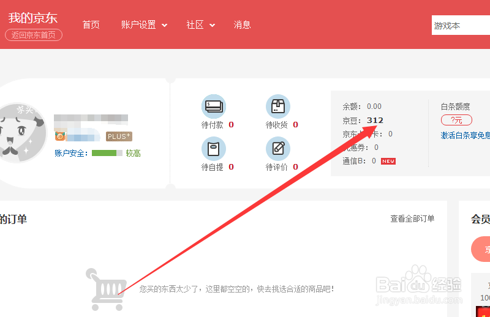Click the search field containing 游戏本
Viewport: 490px width, 317px height.
461,25
